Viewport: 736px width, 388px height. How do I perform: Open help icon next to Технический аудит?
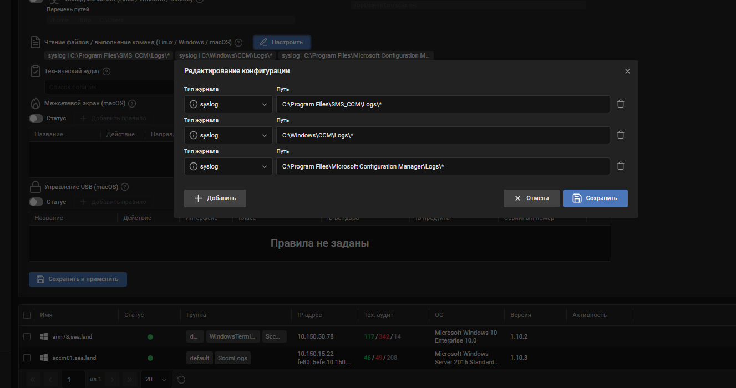pyautogui.click(x=106, y=72)
